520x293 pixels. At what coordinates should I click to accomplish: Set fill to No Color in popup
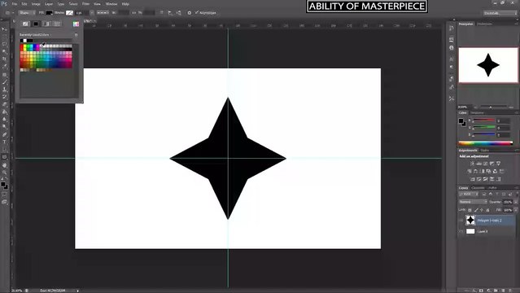pyautogui.click(x=25, y=24)
